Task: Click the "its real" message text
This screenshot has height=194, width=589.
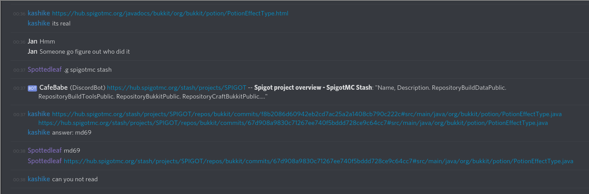Action: [x=61, y=24]
